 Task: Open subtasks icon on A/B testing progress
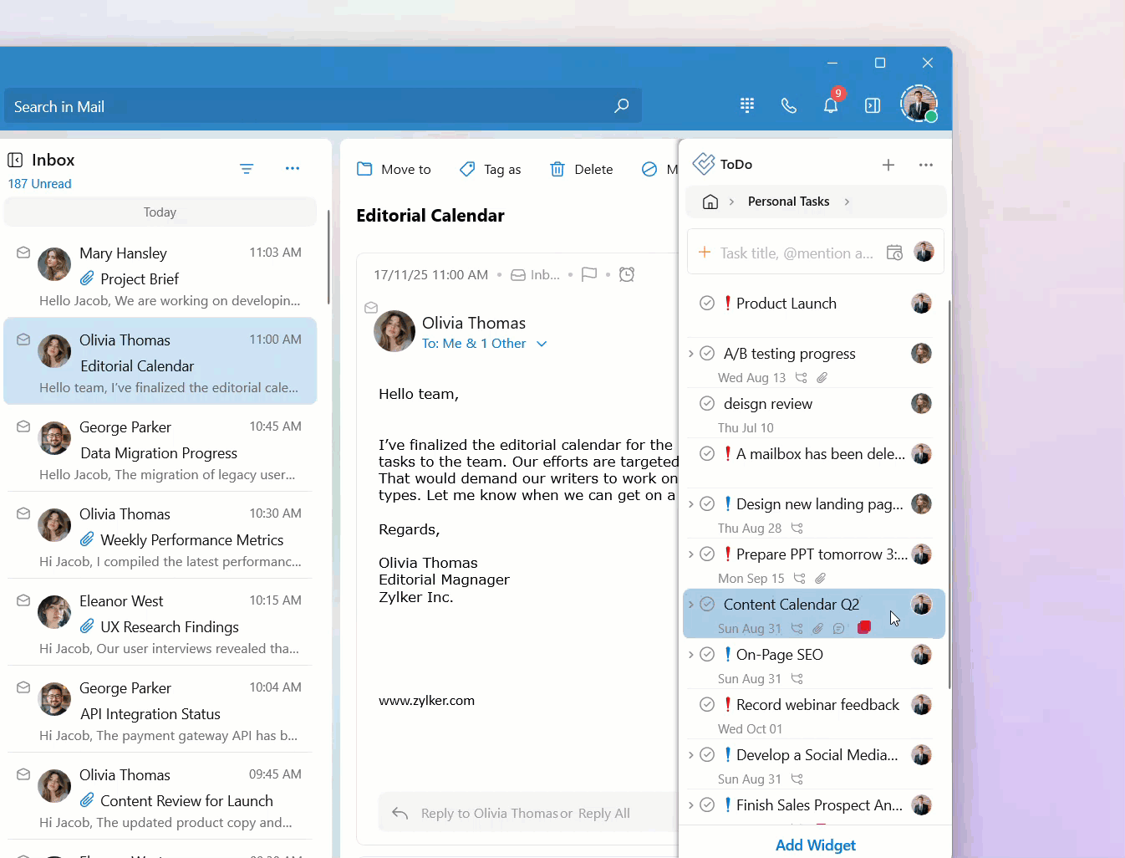pos(802,378)
